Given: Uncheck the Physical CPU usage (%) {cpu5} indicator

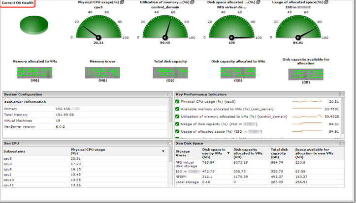Looking at the screenshot, I should click(x=178, y=102).
